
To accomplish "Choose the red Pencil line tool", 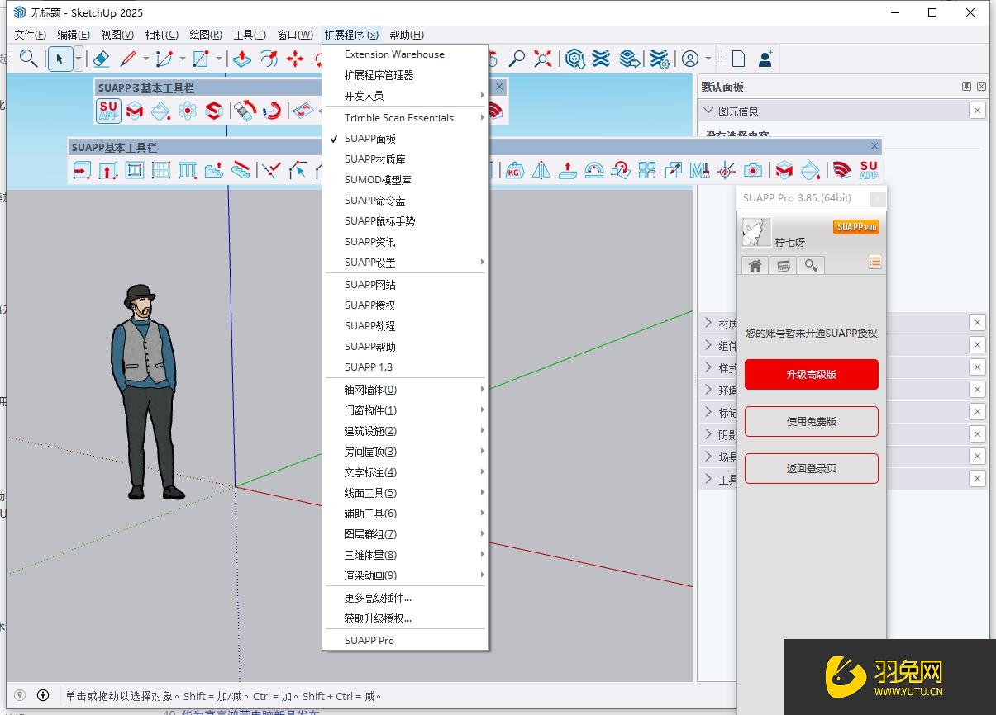I will click(128, 59).
